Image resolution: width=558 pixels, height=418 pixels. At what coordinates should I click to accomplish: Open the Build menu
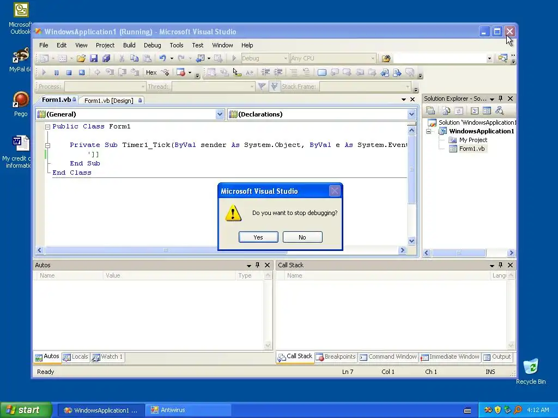point(129,45)
